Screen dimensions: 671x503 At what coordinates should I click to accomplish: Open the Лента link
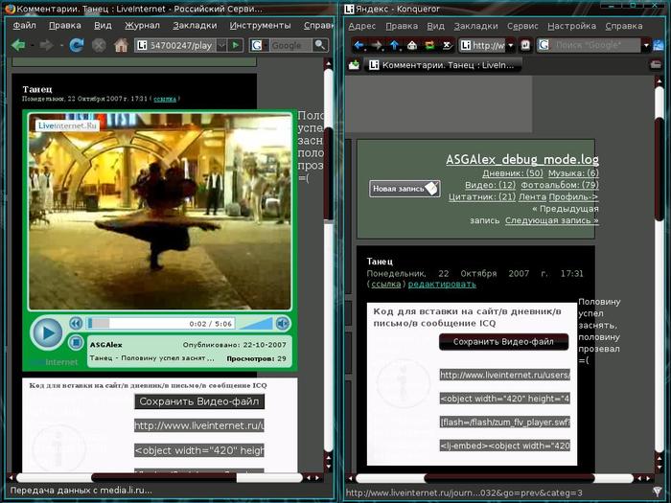click(532, 196)
